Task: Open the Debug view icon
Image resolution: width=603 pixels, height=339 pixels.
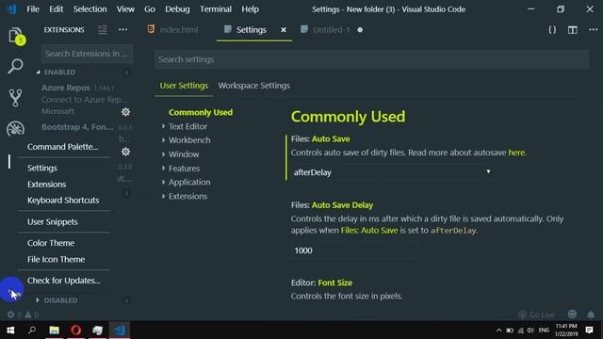Action: point(15,129)
